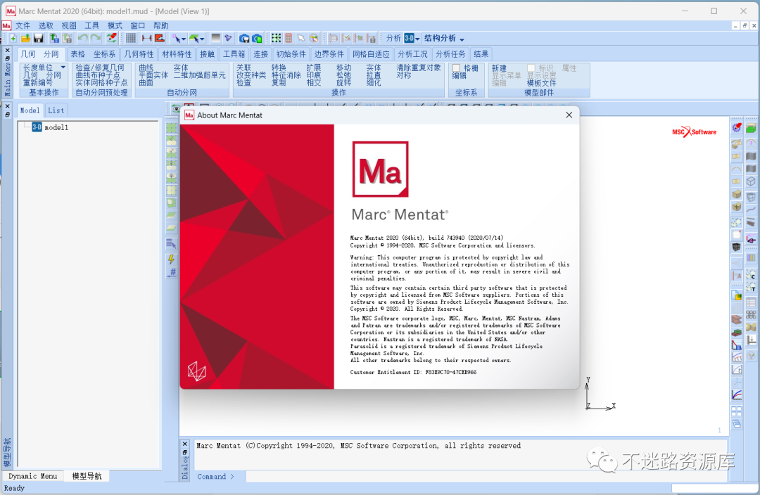Click the Open folder icon in toolbar
The width and height of the screenshot is (760, 495).
[26, 38]
